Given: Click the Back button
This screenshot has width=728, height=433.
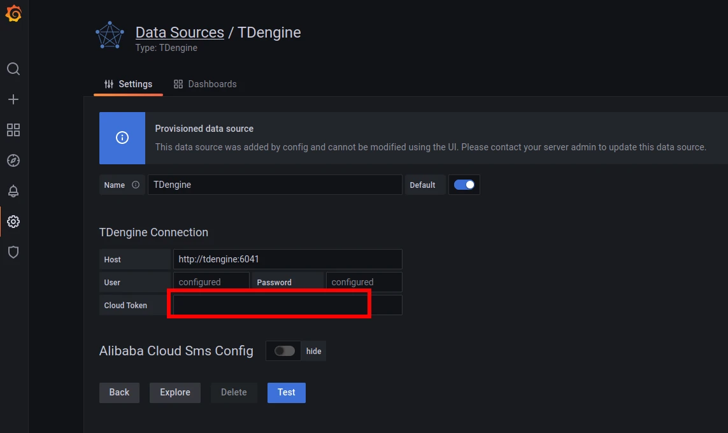Looking at the screenshot, I should point(119,392).
